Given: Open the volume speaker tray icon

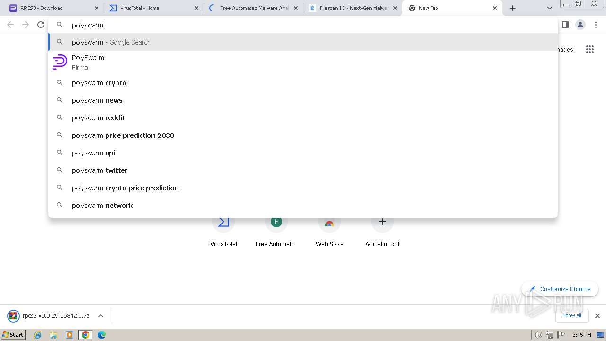Looking at the screenshot, I should (538, 335).
